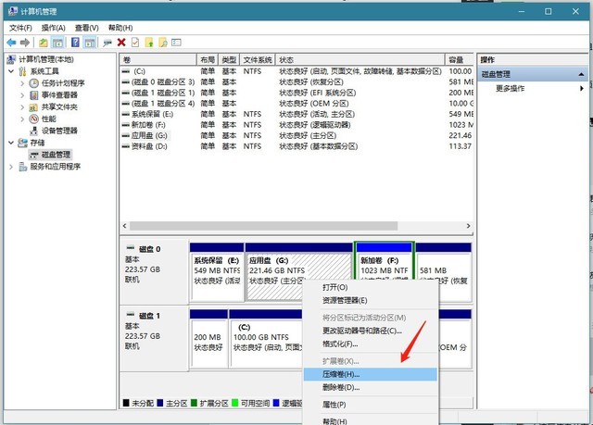Open the 查看(V) menu
Image resolution: width=593 pixels, height=425 pixels.
click(86, 28)
